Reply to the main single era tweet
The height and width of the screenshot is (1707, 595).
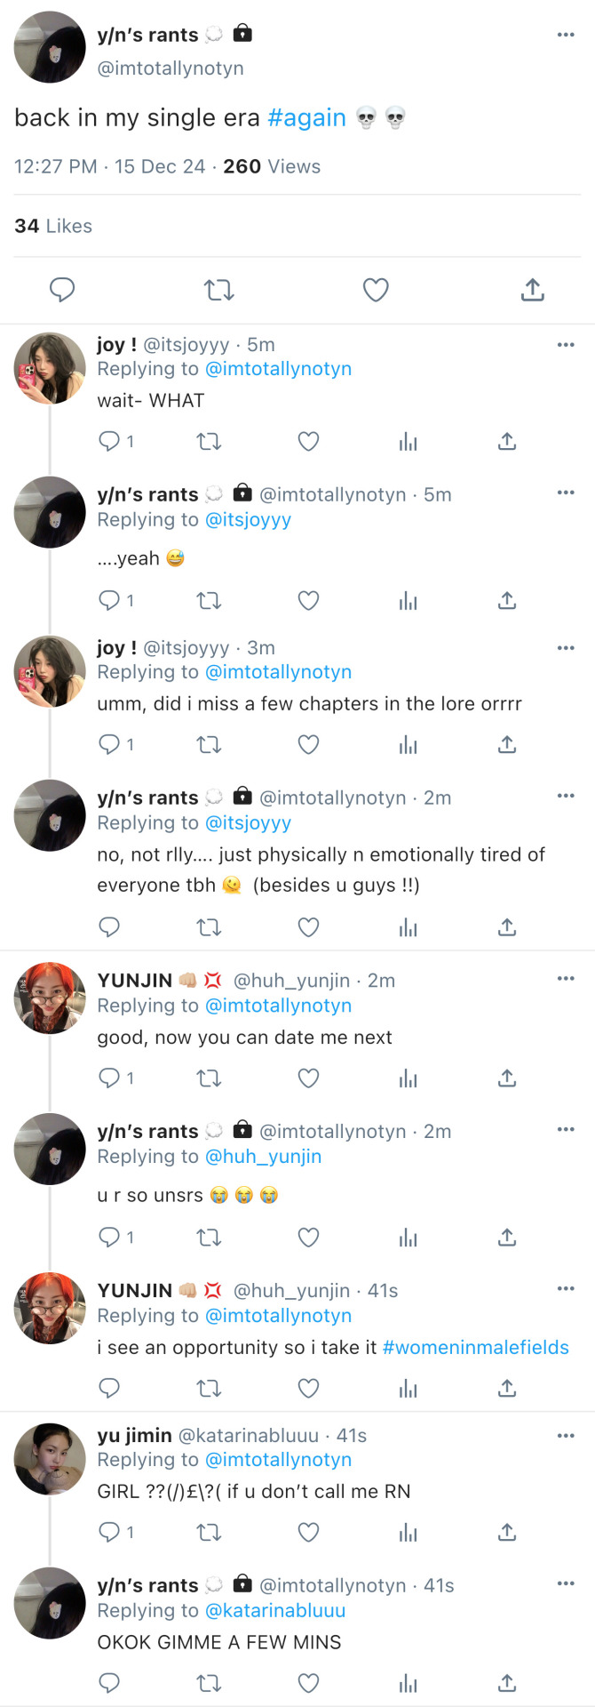(62, 290)
